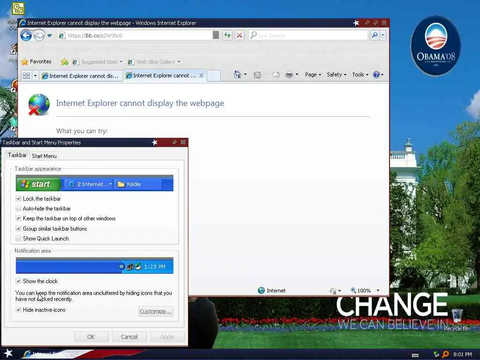Open the recent pages dropdown arrow
Viewport: 480px width, 360px height.
point(50,36)
